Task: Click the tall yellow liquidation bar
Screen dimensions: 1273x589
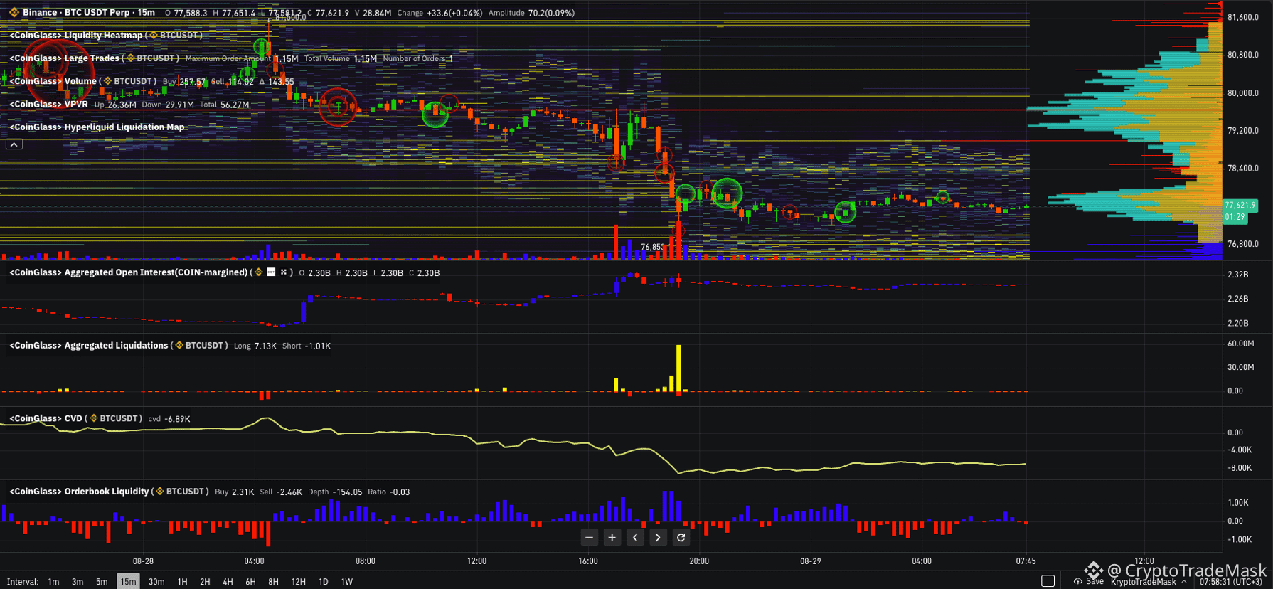Action: coord(678,368)
